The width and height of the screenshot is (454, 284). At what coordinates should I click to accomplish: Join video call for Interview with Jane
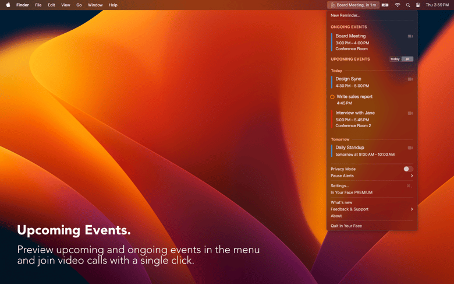(410, 113)
